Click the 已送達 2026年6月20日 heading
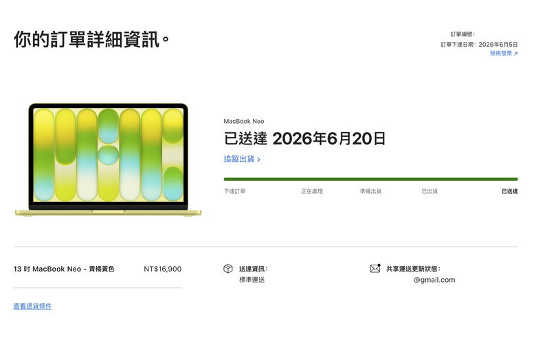Screen dimensions: 536x343 (x=304, y=138)
